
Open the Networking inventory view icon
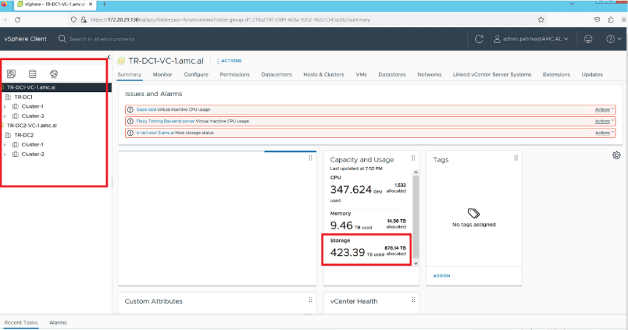click(x=54, y=74)
